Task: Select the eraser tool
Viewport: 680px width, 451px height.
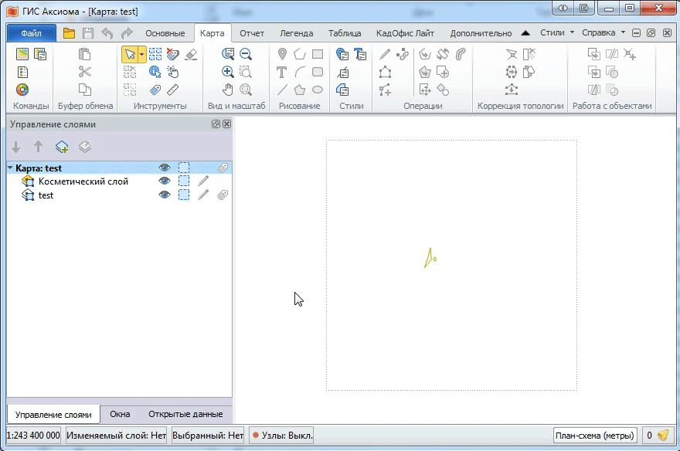Action: click(x=190, y=53)
